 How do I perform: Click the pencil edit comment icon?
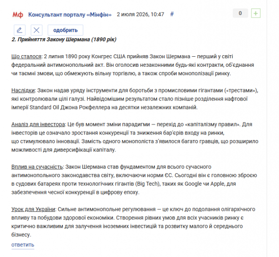pos(20,30)
